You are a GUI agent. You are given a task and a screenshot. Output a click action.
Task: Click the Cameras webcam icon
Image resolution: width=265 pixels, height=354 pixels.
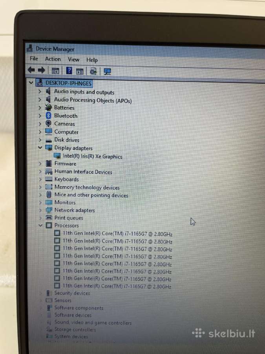coord(48,124)
